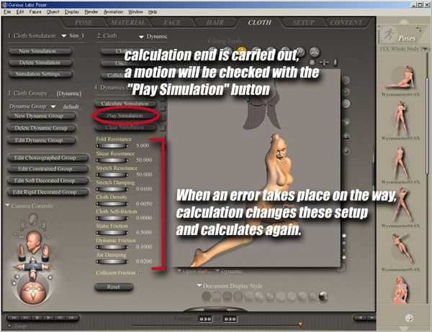
Task: Go to previous key frame button
Action: point(360,318)
